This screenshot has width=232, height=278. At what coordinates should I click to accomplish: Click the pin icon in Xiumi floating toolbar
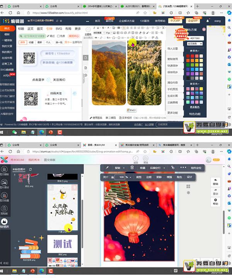tap(107, 168)
